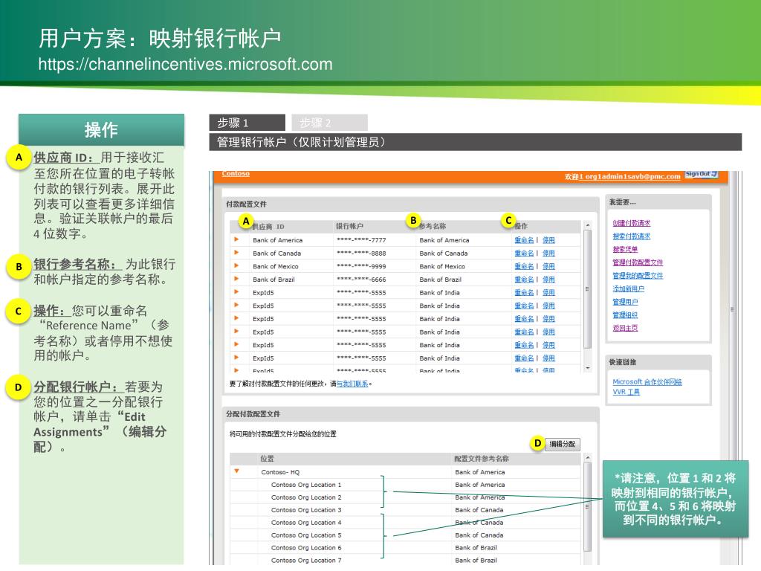Screen dimensions: 761x571
Task: Open the 创建付款请求 link
Action: pyautogui.click(x=632, y=223)
